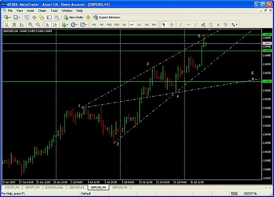Open the View menu
The image size is (274, 197).
[x=20, y=11]
